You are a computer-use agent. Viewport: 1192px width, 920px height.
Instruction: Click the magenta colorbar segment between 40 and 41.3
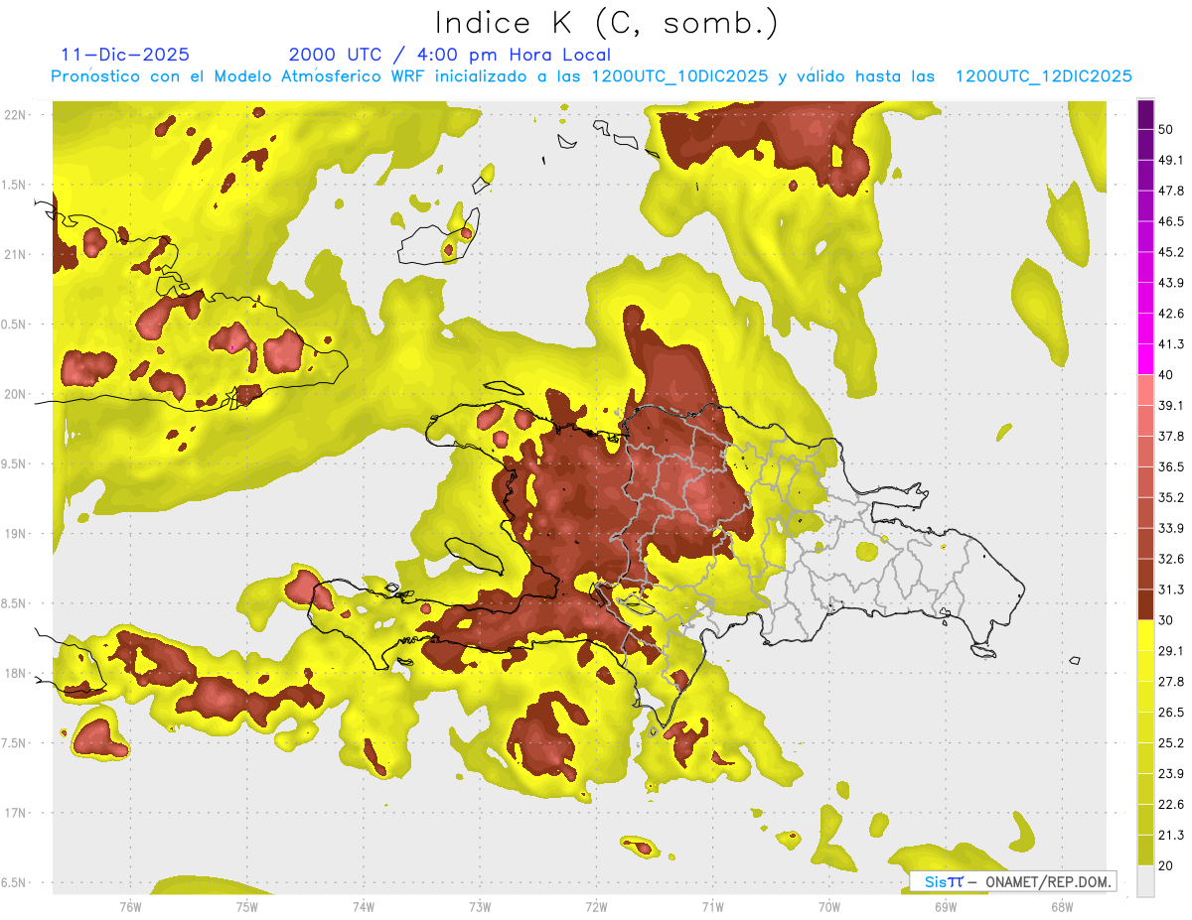1145,359
